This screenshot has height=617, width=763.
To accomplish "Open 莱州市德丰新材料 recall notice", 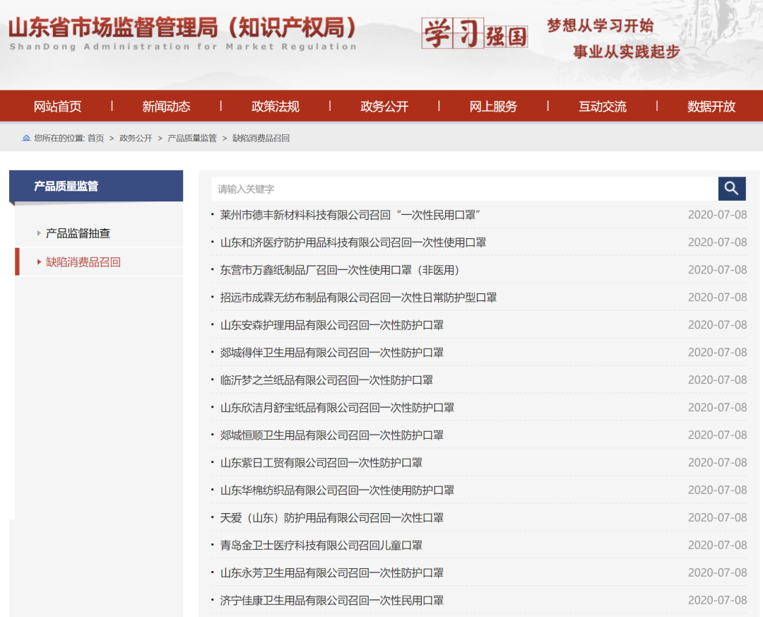I will 350,215.
